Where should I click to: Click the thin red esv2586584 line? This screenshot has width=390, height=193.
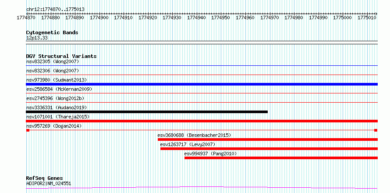(x=202, y=93)
